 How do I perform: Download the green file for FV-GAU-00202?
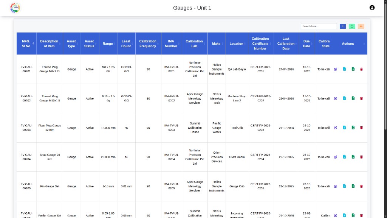353,98
